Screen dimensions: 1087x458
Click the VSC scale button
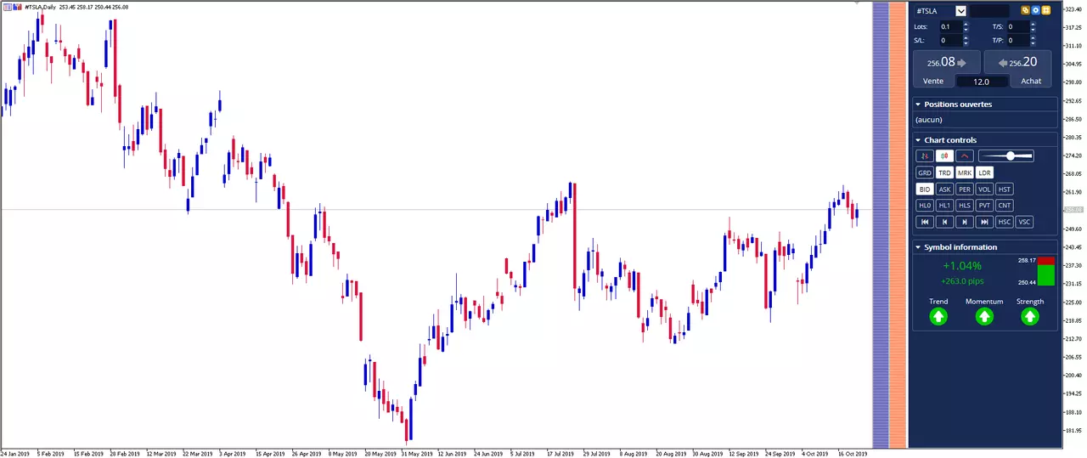tap(1024, 222)
